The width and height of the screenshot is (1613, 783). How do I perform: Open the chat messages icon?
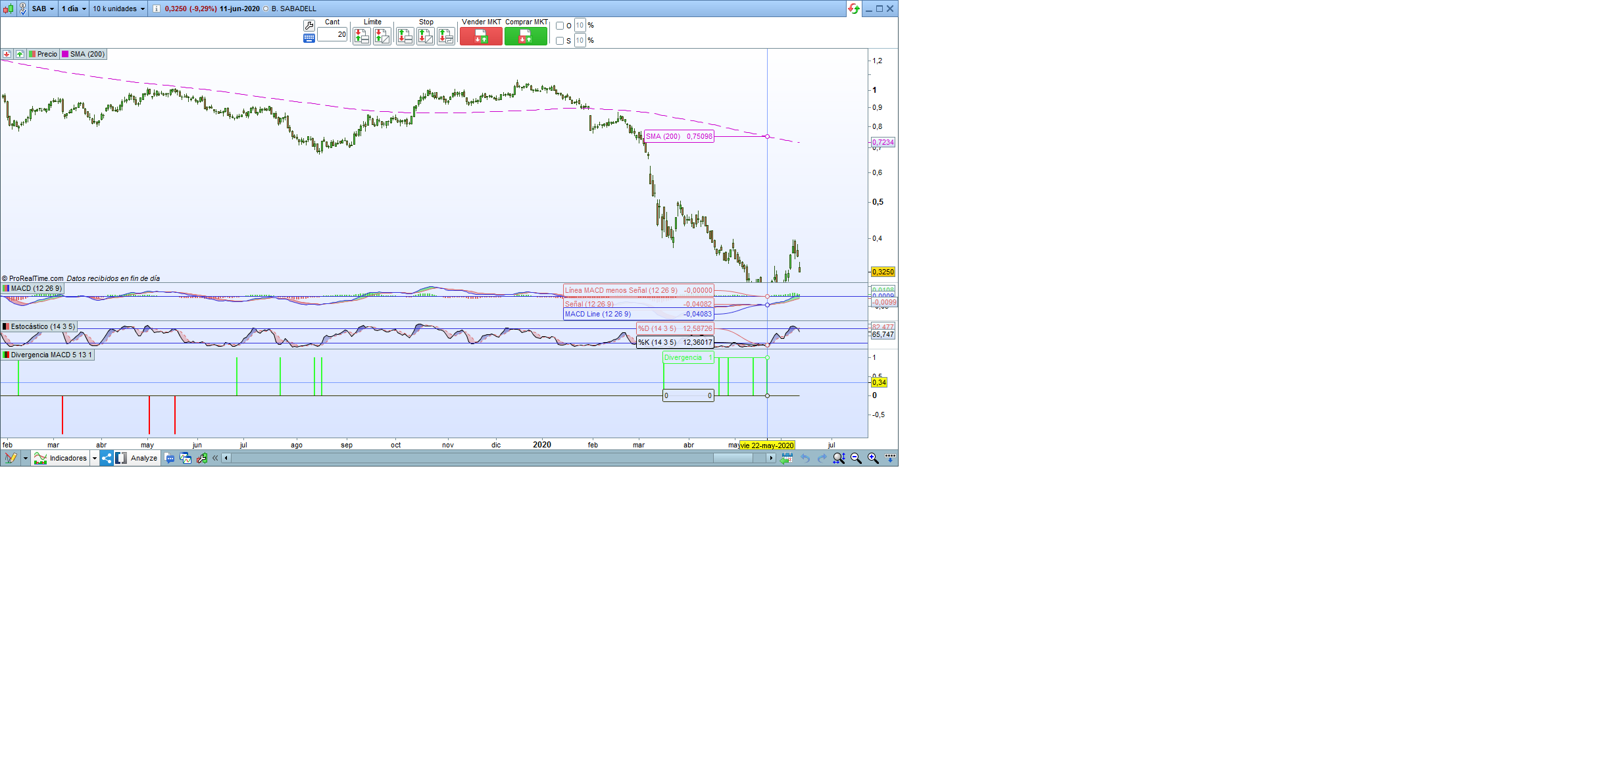pyautogui.click(x=169, y=458)
